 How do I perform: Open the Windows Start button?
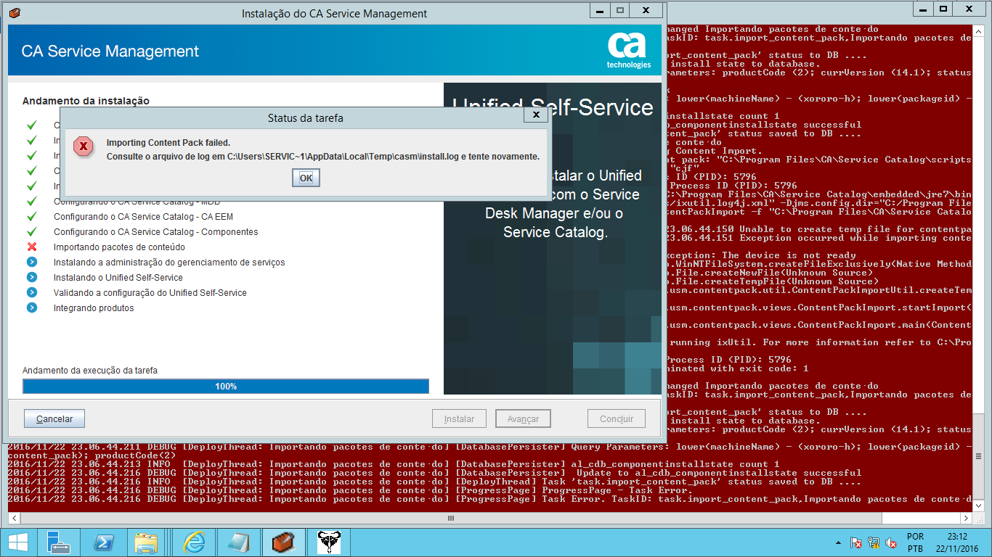click(17, 542)
